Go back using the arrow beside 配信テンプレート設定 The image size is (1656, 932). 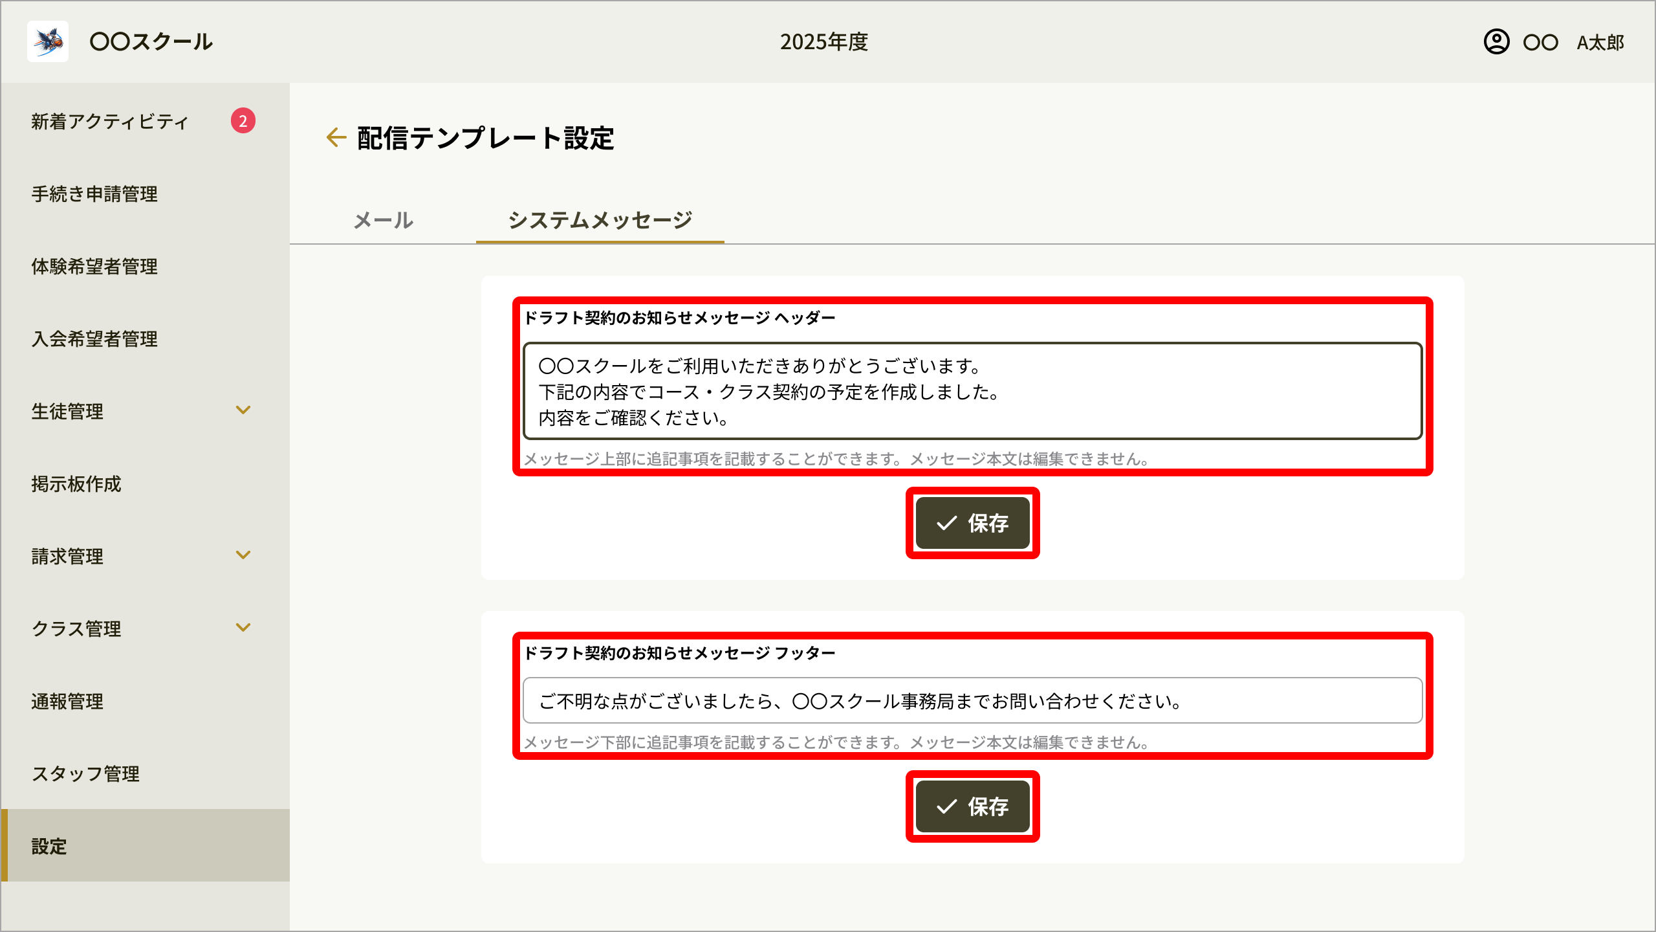pos(336,137)
